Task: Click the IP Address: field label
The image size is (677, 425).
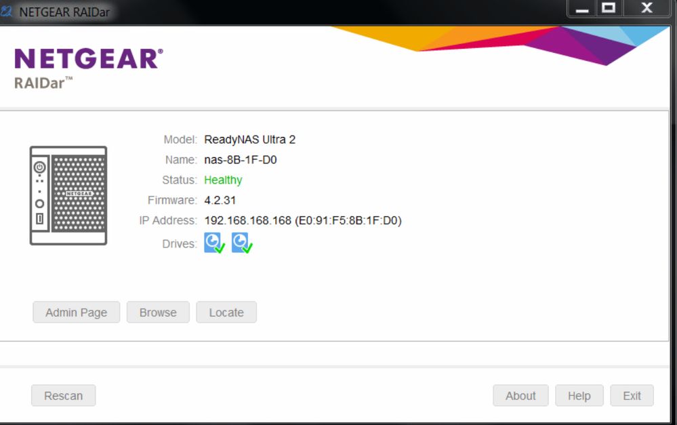Action: 168,221
